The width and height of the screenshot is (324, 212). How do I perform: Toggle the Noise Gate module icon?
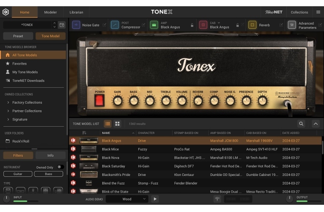[x=76, y=25]
